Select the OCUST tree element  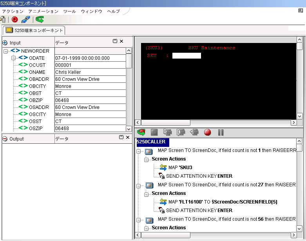point(37,65)
